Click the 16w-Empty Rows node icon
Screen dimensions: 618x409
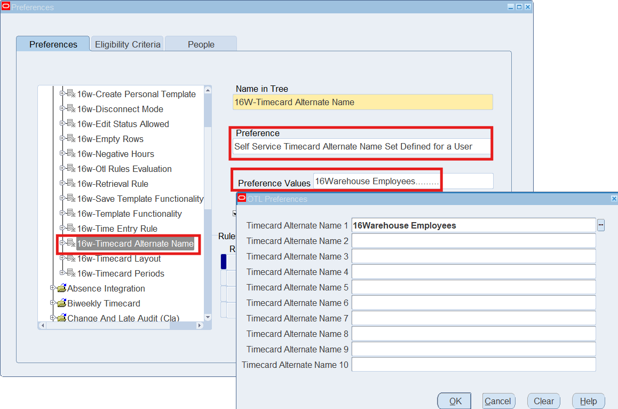pyautogui.click(x=71, y=139)
